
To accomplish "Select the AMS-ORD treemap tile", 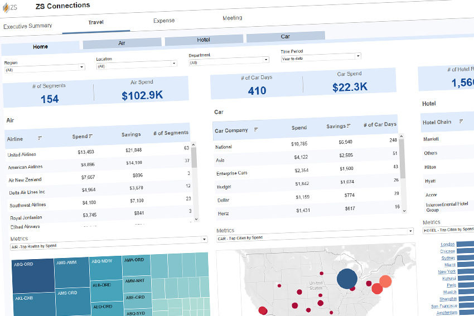I will pyautogui.click(x=73, y=302).
